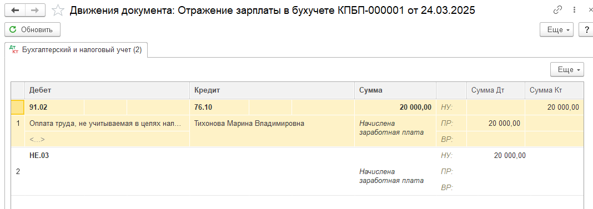Click the Дт/Кт icon on accounting tab
This screenshot has width=593, height=209.
click(15, 50)
